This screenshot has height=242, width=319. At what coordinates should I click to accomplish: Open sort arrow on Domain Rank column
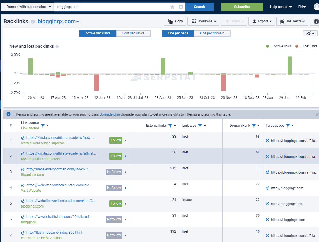pos(259,126)
